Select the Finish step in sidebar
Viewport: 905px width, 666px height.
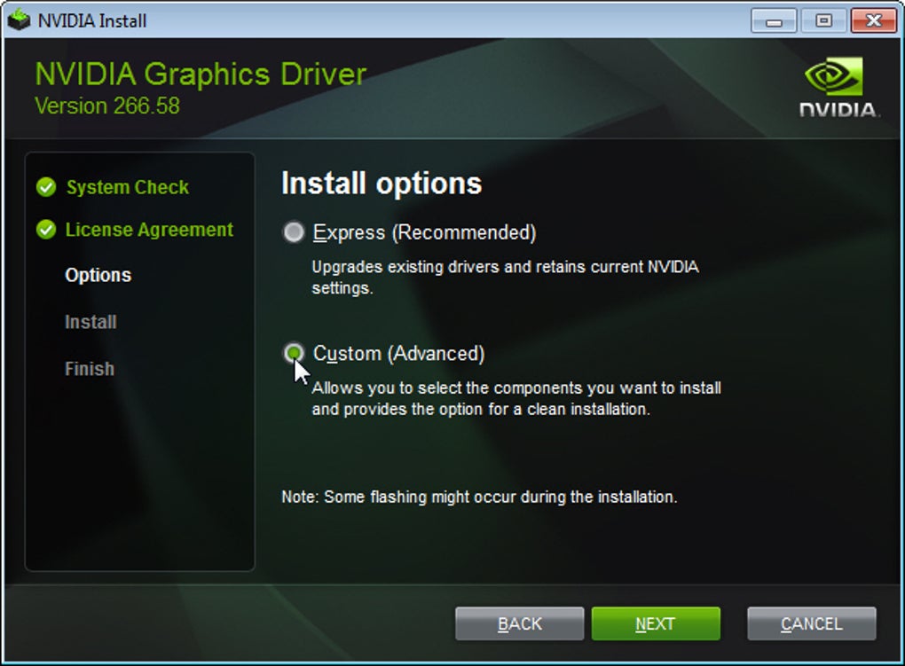coord(90,369)
